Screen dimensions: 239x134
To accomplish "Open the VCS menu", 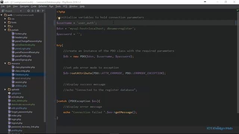I will pos(65,6).
